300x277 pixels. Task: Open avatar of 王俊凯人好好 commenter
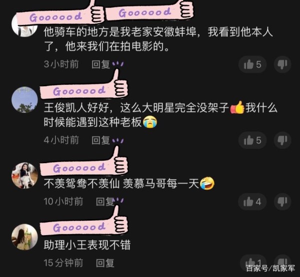[x=24, y=100]
